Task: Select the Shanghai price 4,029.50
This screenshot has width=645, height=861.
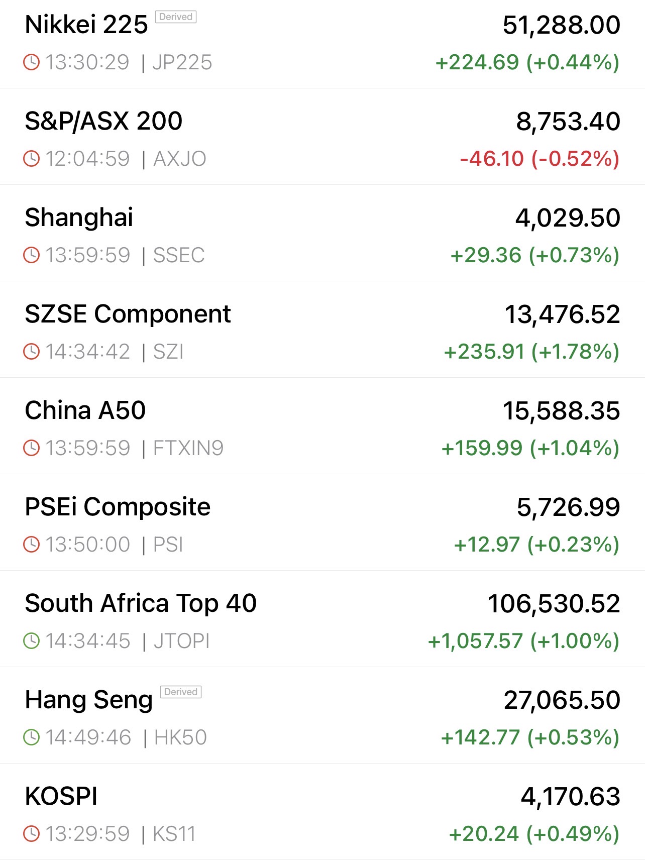Action: (568, 218)
